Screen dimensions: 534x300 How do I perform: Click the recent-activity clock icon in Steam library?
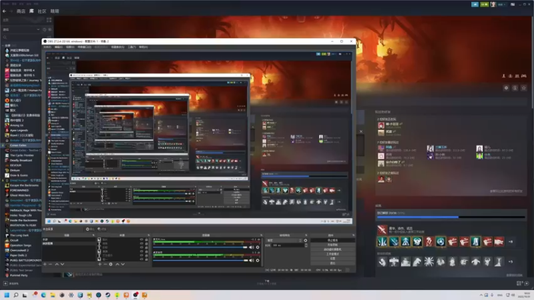(44, 29)
